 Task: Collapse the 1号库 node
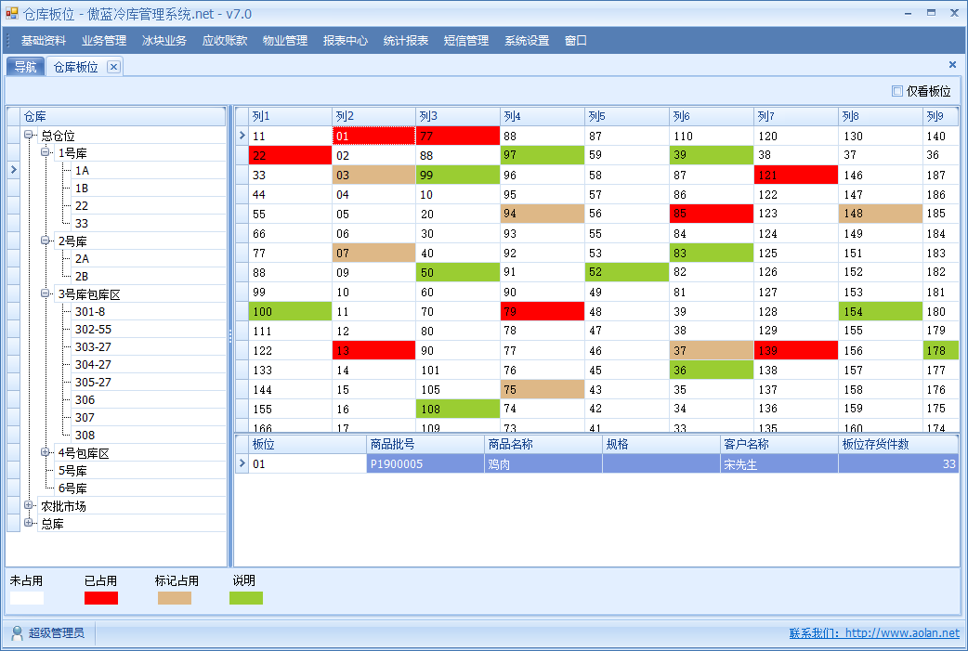tap(46, 153)
